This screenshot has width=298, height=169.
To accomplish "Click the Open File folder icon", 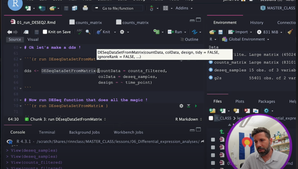I will (52, 8).
